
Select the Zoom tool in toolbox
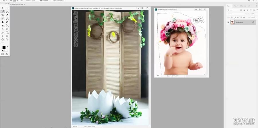(7, 40)
